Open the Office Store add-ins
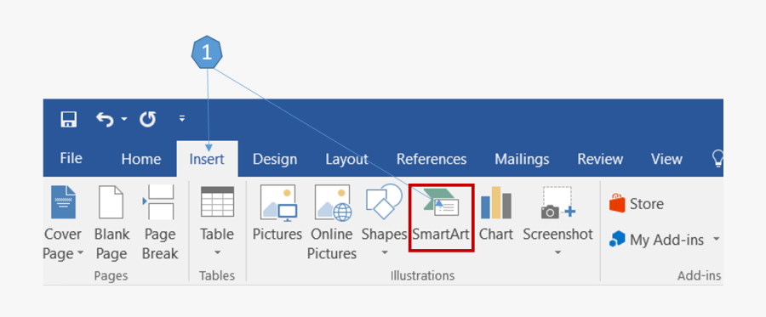The image size is (766, 317). [637, 203]
